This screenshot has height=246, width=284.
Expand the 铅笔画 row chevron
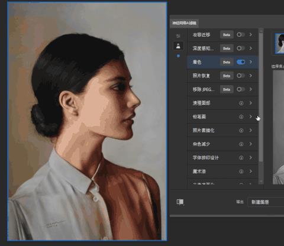[250, 116]
